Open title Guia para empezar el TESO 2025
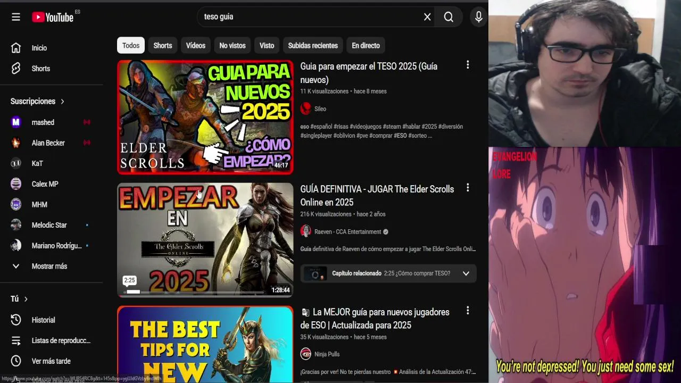681x383 pixels. [x=369, y=73]
